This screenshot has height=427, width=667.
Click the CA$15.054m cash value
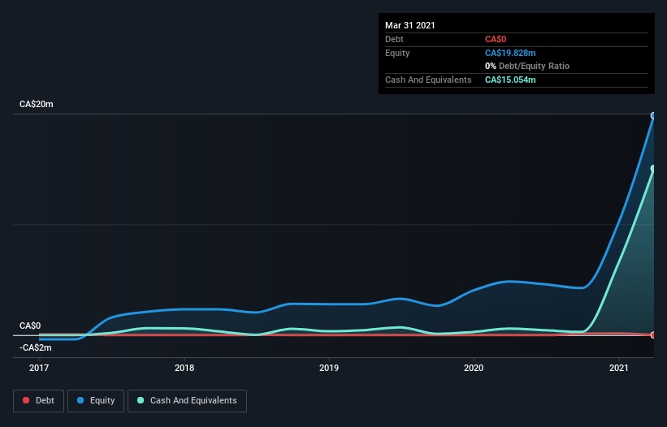click(x=510, y=80)
